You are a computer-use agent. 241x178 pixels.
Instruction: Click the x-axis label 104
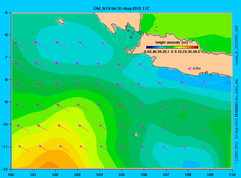pos(99,175)
